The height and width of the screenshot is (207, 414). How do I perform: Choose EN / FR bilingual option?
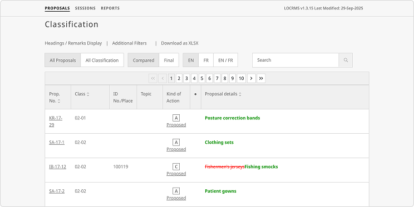(x=225, y=60)
